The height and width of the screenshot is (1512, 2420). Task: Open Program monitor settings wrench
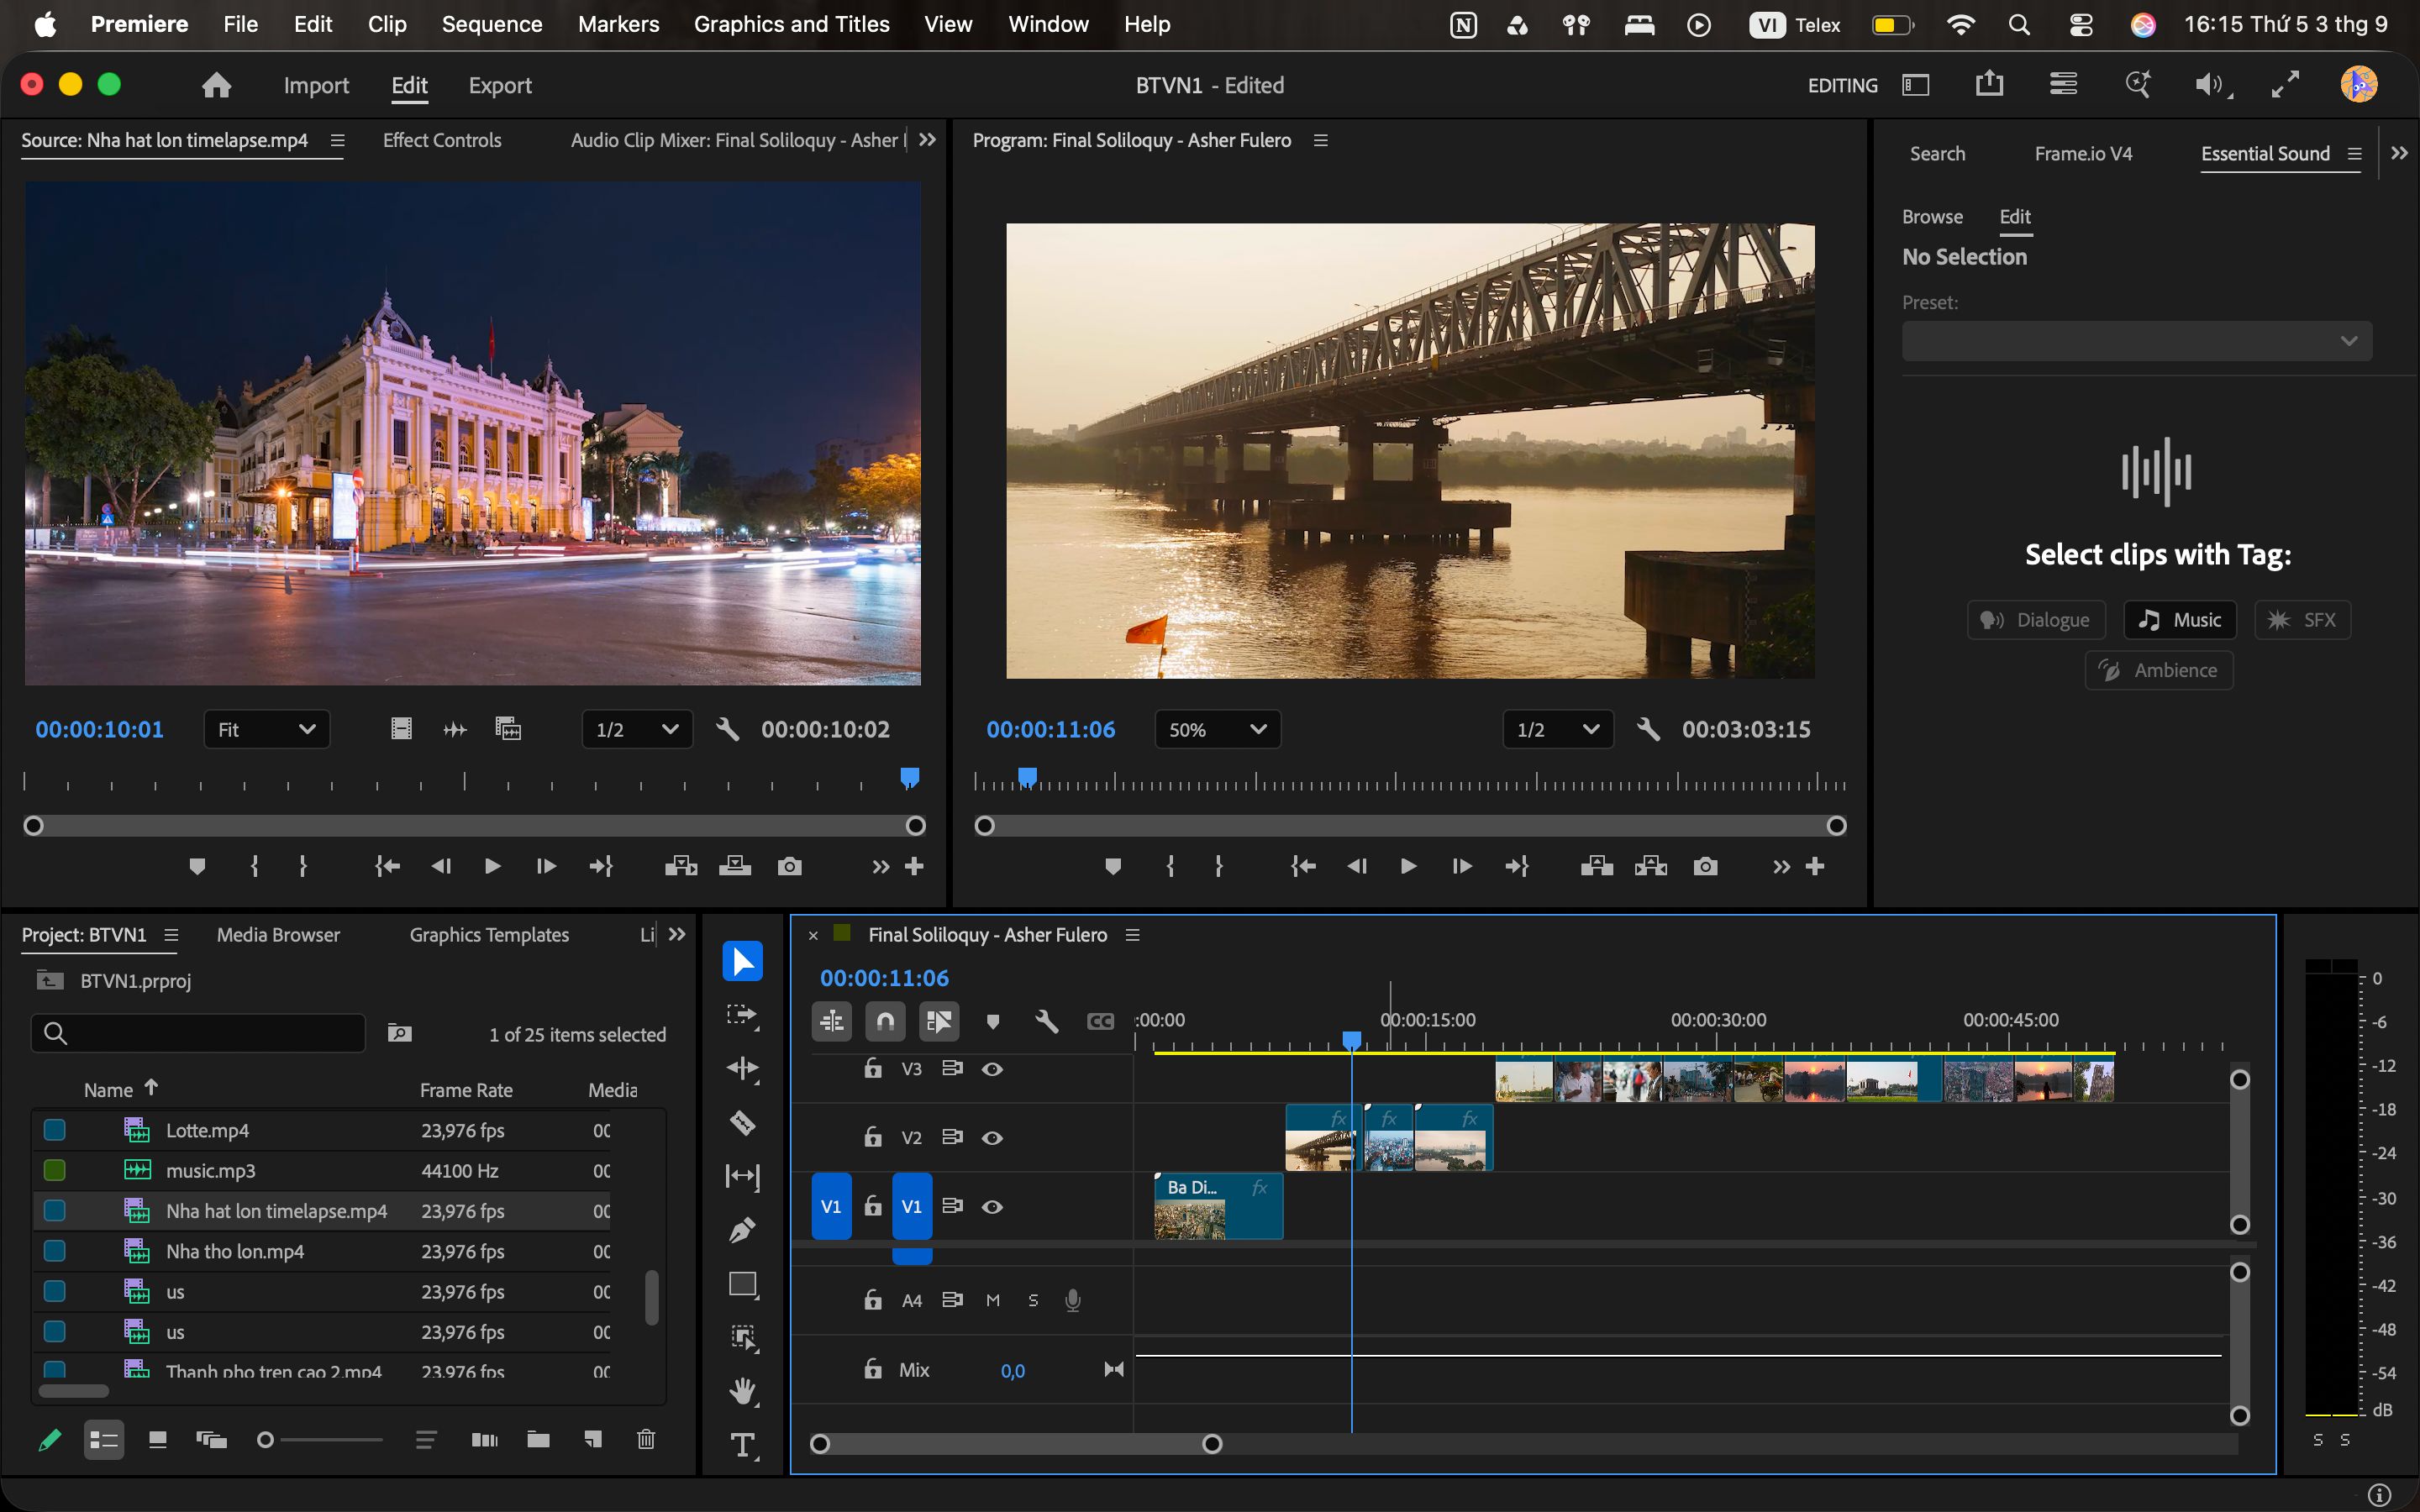[x=1648, y=729]
